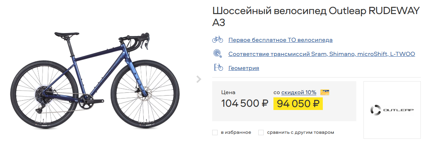The image size is (437, 141).
Task: Click the 'скидкой 10%' discount link
Action: pos(299,92)
